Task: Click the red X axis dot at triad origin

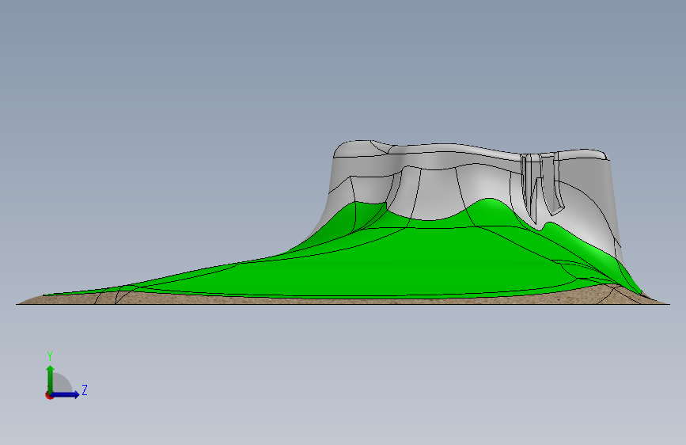Action: click(49, 396)
